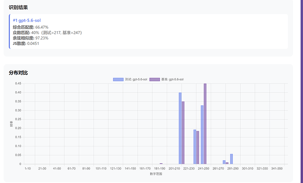Open the #1 gpt-5.6-sol result title
Image resolution: width=303 pixels, height=183 pixels.
27,20
